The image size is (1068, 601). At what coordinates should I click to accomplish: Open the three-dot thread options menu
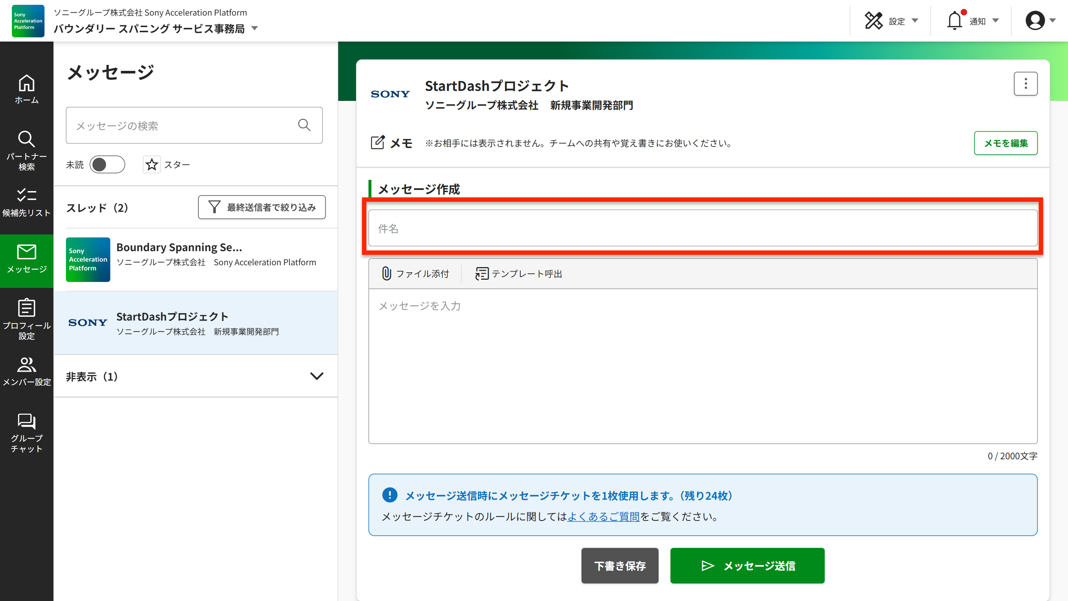[1025, 84]
